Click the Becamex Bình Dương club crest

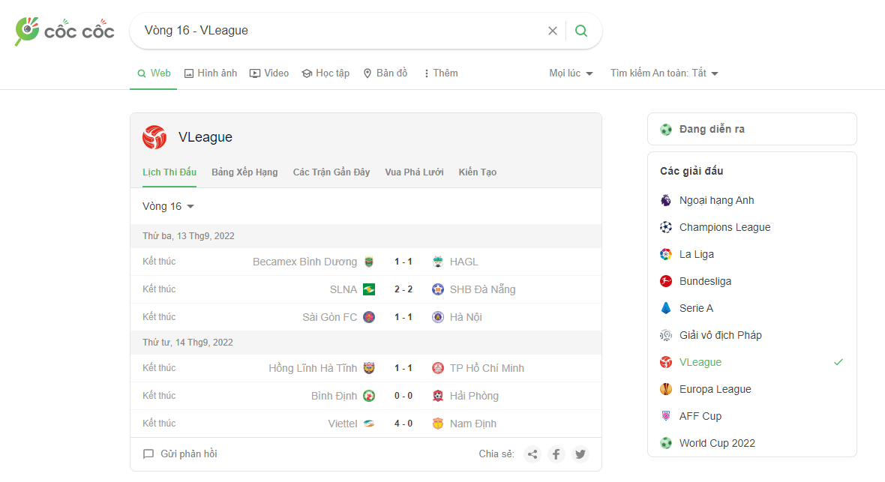tap(369, 262)
